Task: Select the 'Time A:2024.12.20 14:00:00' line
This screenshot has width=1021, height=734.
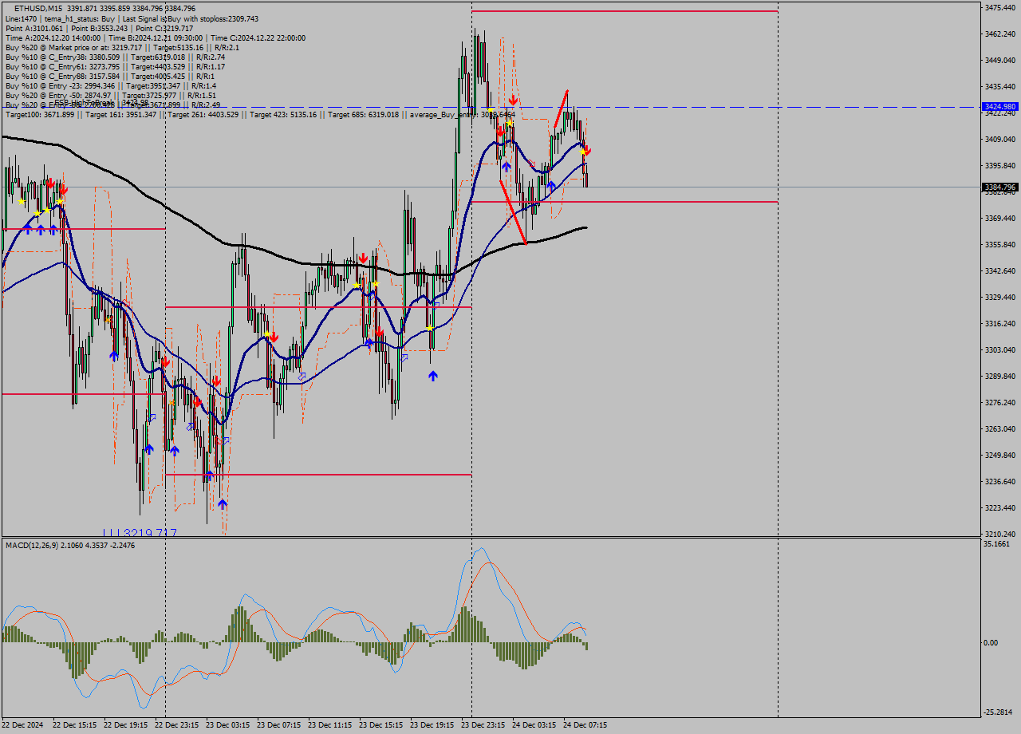Action: click(155, 37)
